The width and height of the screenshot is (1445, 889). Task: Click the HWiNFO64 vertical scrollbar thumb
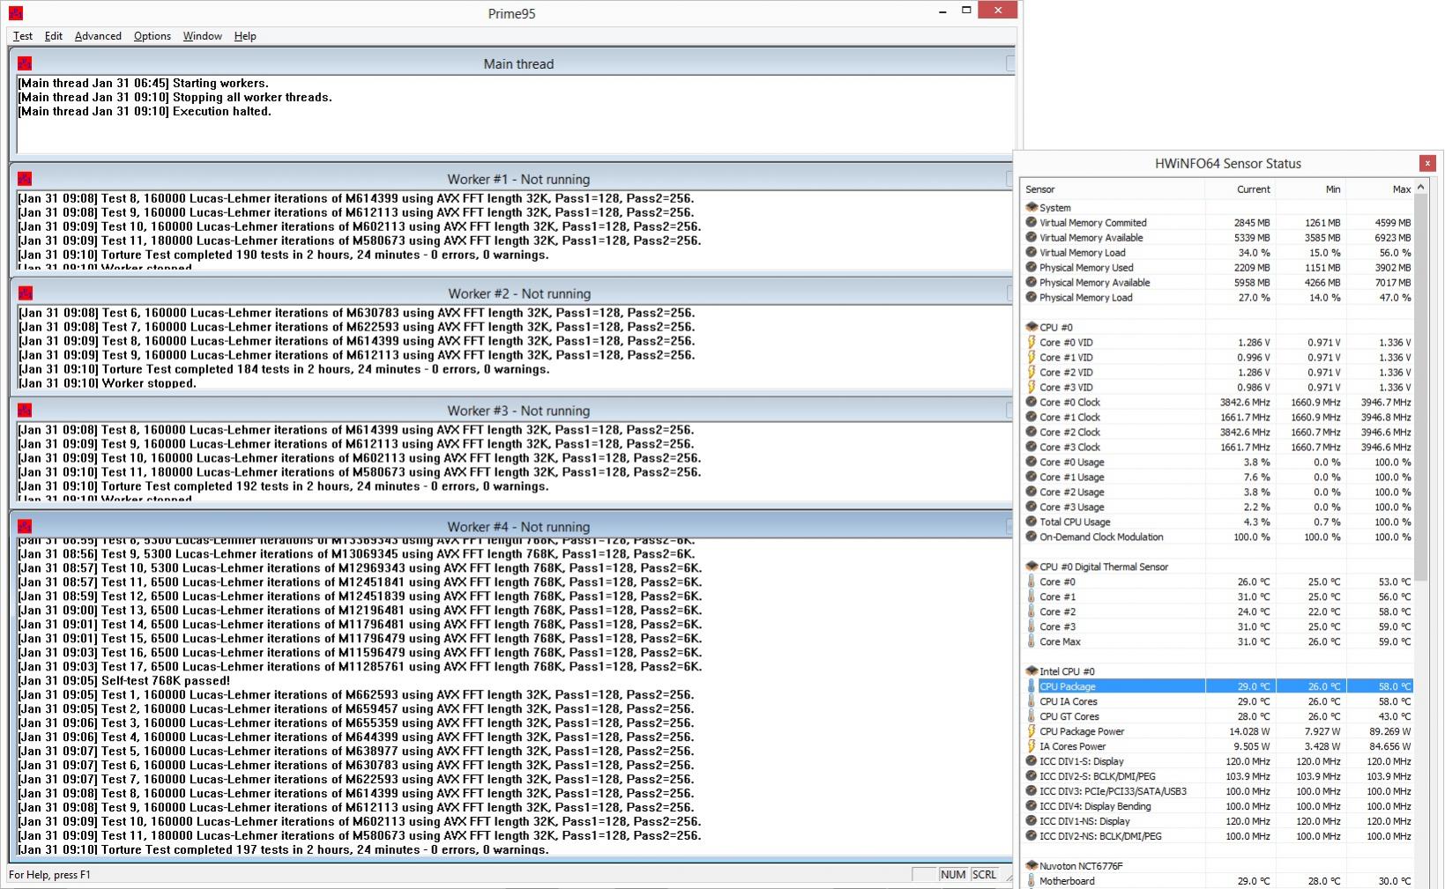coord(1420,388)
